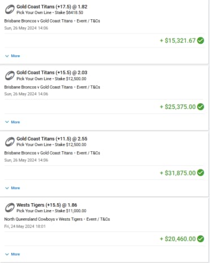Image resolution: width=210 pixels, height=263 pixels.
Task: Click the rugby ball icon beside Titans +17.5 bet
Action: 10,10
